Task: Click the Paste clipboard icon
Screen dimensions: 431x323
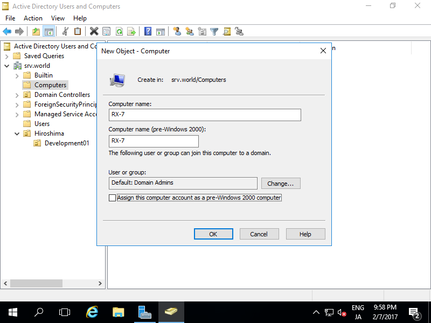Action: click(78, 32)
